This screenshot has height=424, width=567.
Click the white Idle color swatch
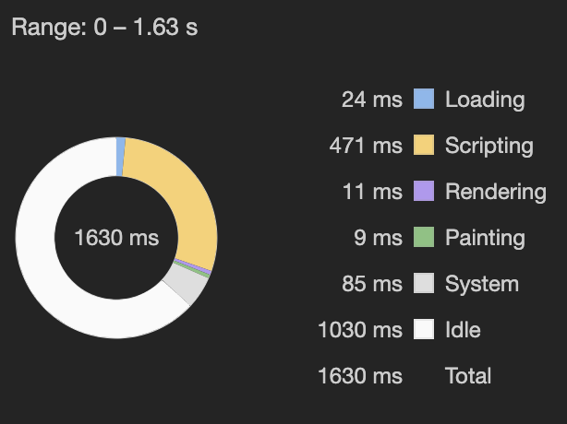[x=424, y=329]
